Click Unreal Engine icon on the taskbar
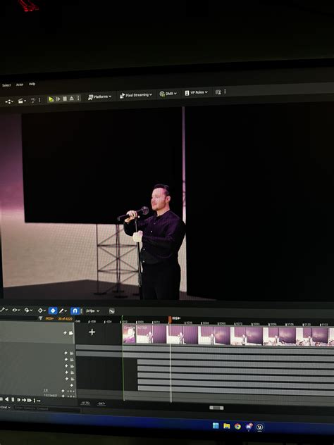The width and height of the screenshot is (334, 445). [259, 427]
